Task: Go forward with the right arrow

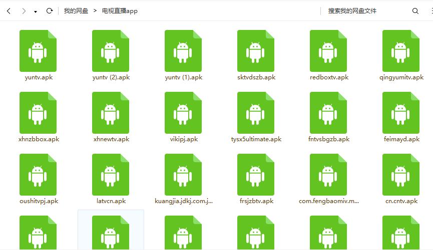Action: point(24,11)
